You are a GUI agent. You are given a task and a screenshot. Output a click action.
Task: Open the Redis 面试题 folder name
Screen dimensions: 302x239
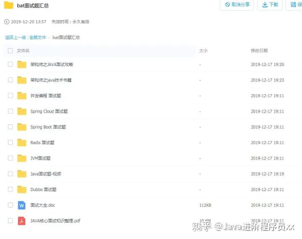click(42, 142)
